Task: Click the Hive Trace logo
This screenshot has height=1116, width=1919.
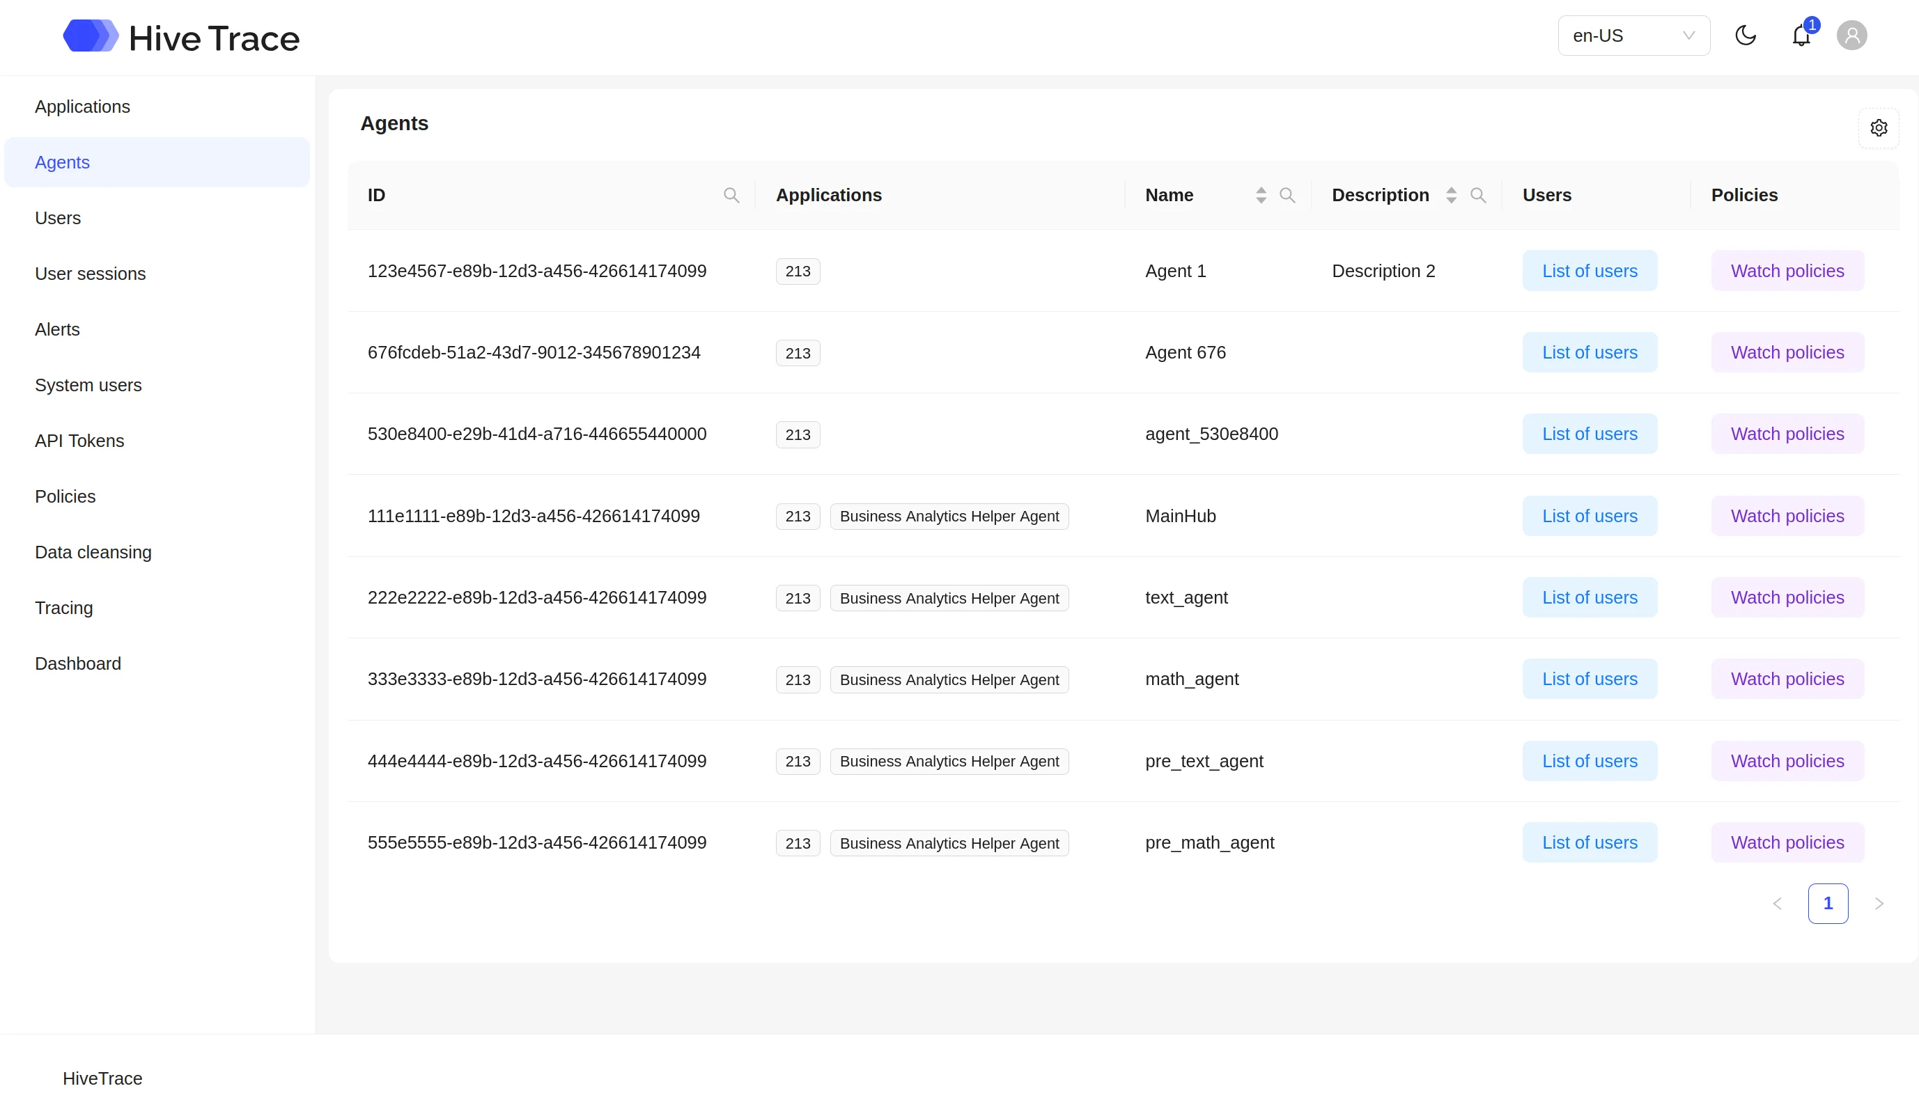Action: pyautogui.click(x=181, y=38)
